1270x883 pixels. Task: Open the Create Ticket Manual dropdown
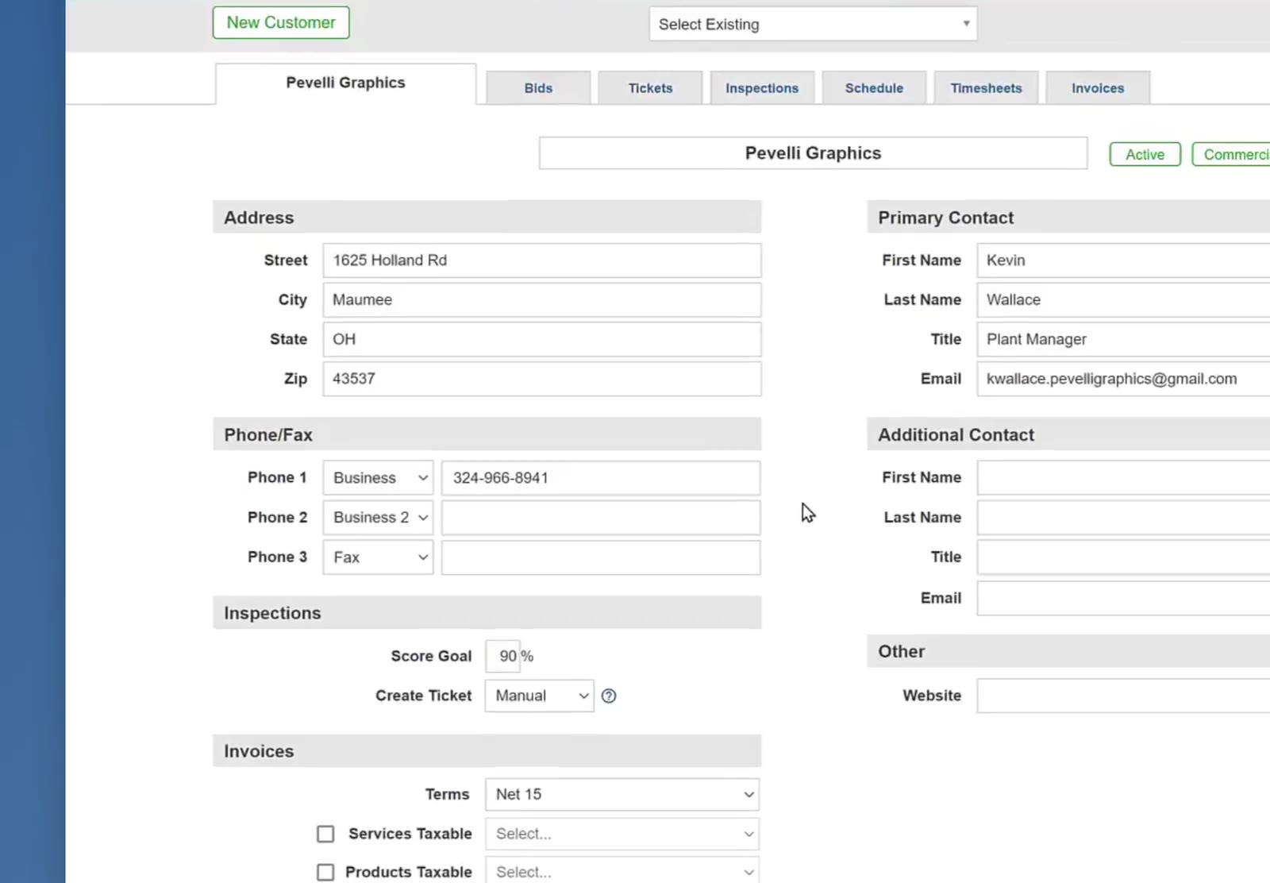(x=540, y=696)
